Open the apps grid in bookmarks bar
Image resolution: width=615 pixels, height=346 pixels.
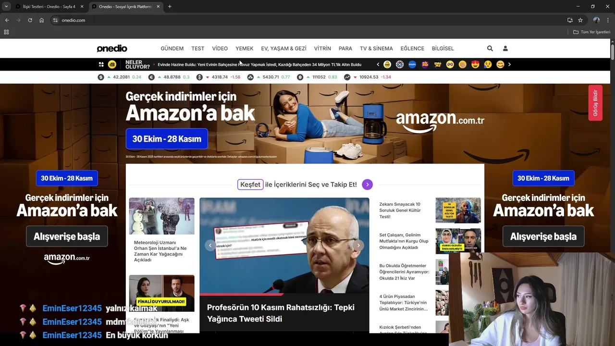6,32
